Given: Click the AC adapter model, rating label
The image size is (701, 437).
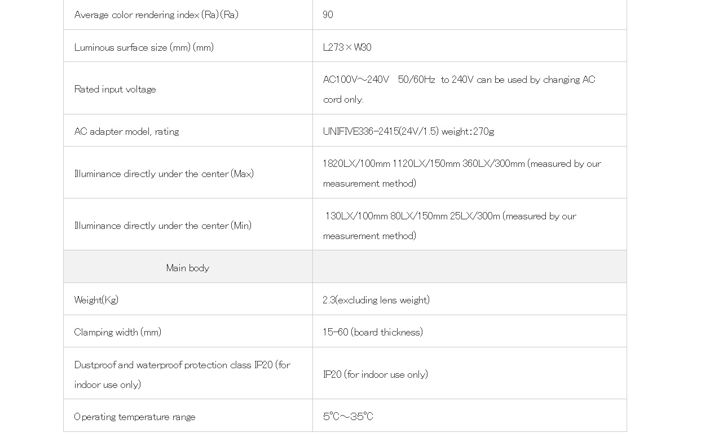Looking at the screenshot, I should coord(126,131).
